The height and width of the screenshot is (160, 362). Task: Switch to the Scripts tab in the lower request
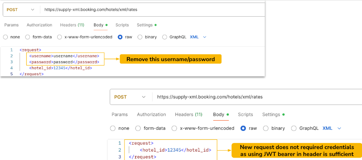(x=245, y=115)
